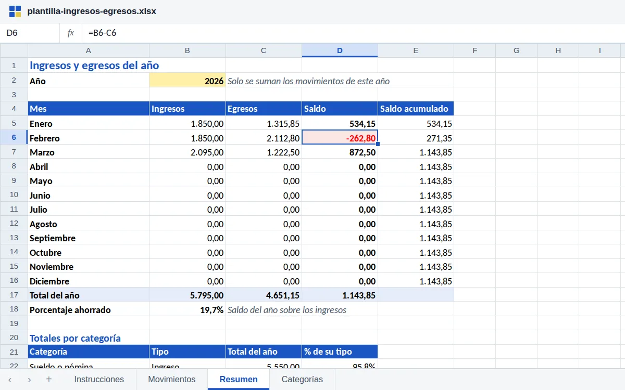The image size is (625, 390).
Task: Switch to the Movimientos sheet tab
Action: [172, 379]
